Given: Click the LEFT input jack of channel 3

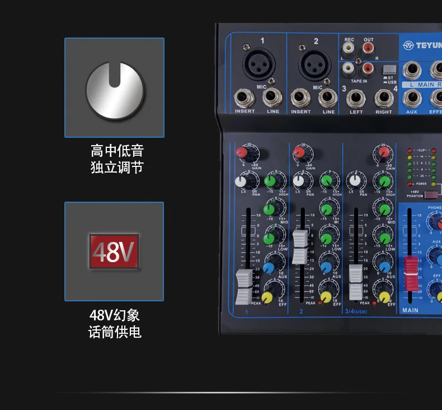Looking at the screenshot, I should (x=355, y=99).
